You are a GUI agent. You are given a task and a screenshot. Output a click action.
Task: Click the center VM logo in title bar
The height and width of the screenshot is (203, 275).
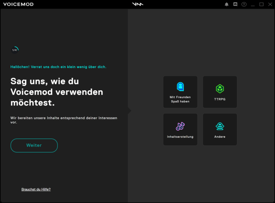(137, 4)
